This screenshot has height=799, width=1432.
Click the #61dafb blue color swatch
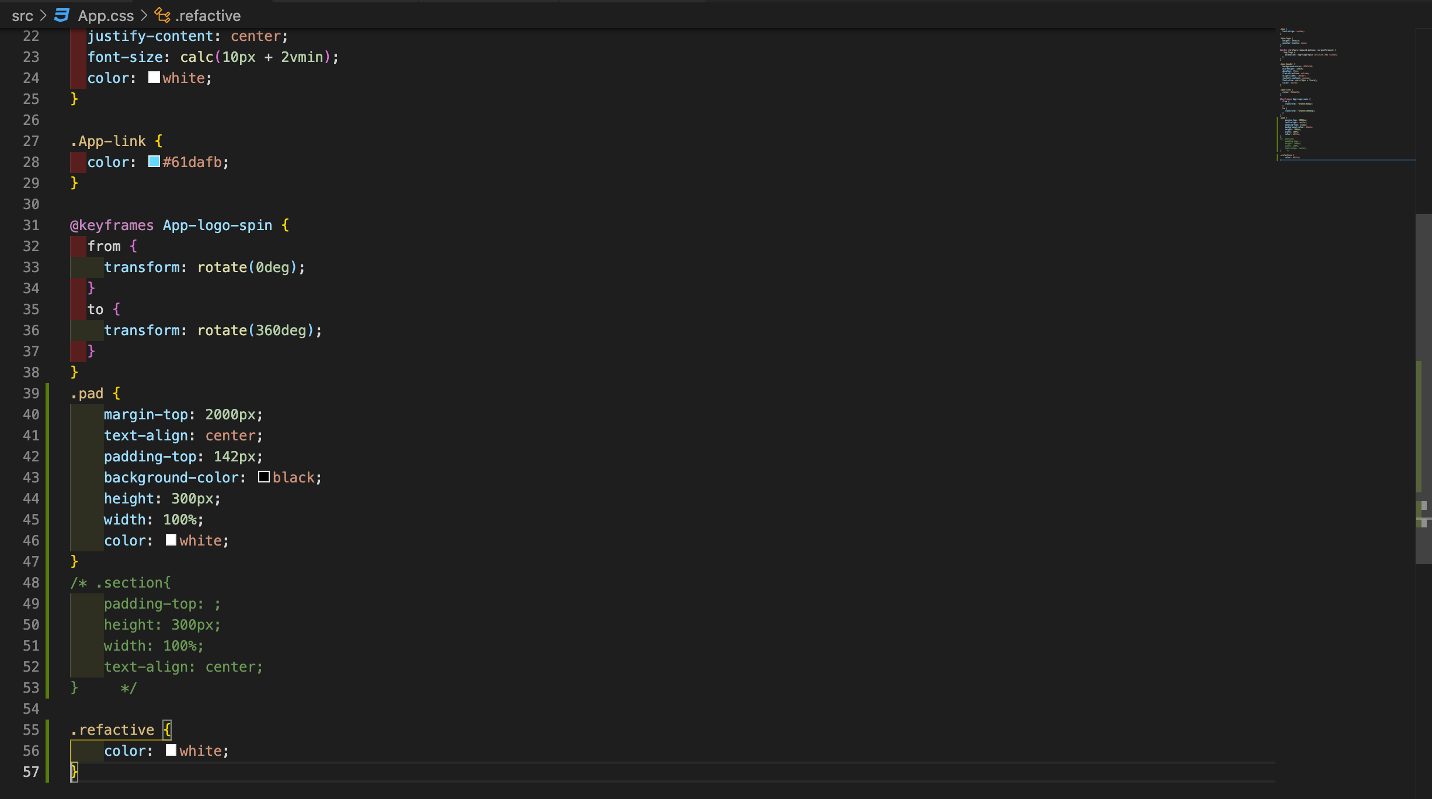coord(154,161)
